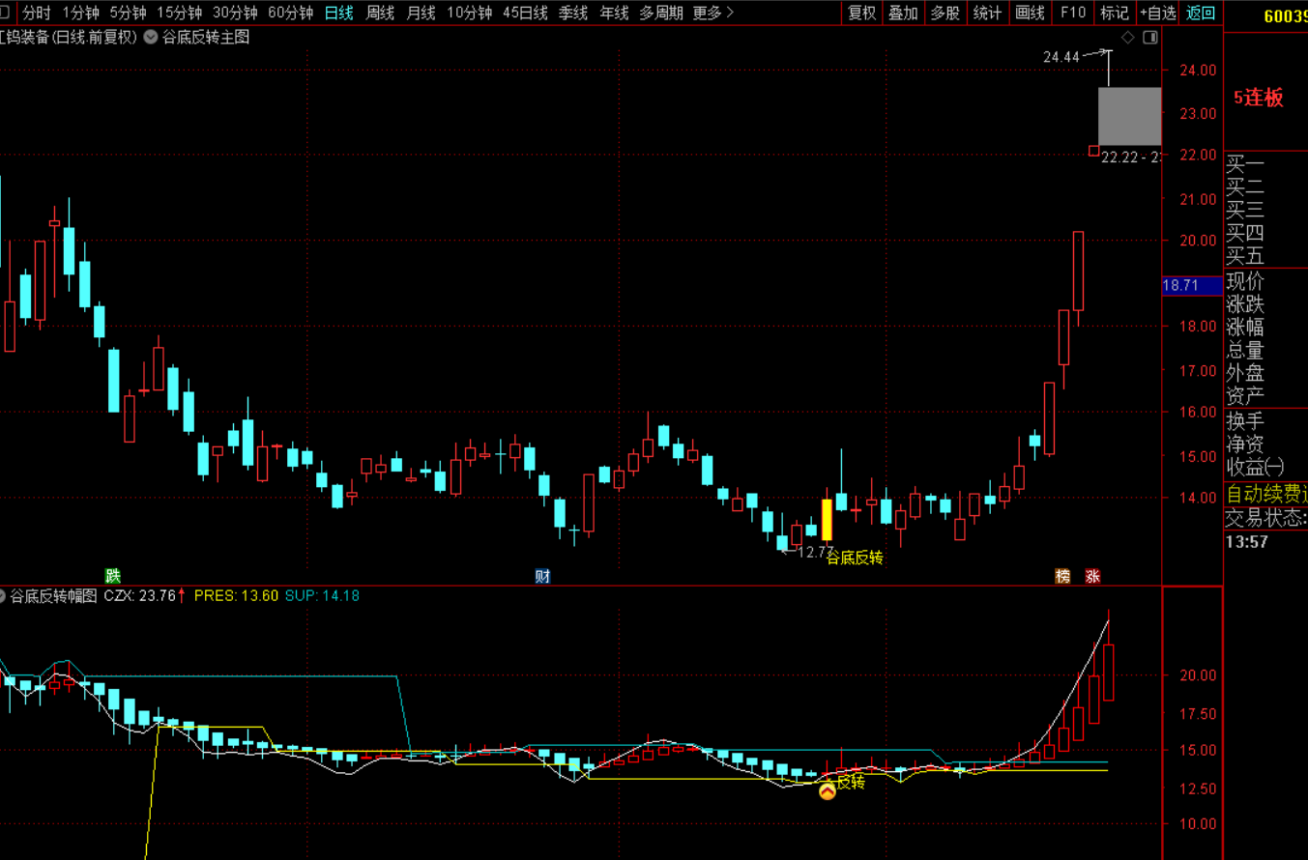1308x860 pixels.
Task: Select the 1分钟 period tab
Action: 80,13
